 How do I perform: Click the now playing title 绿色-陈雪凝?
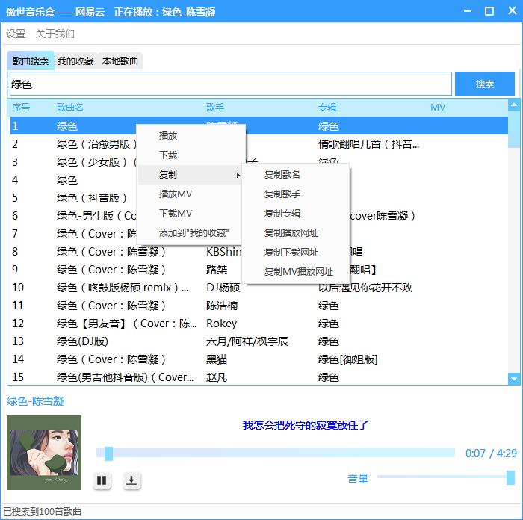coord(35,401)
